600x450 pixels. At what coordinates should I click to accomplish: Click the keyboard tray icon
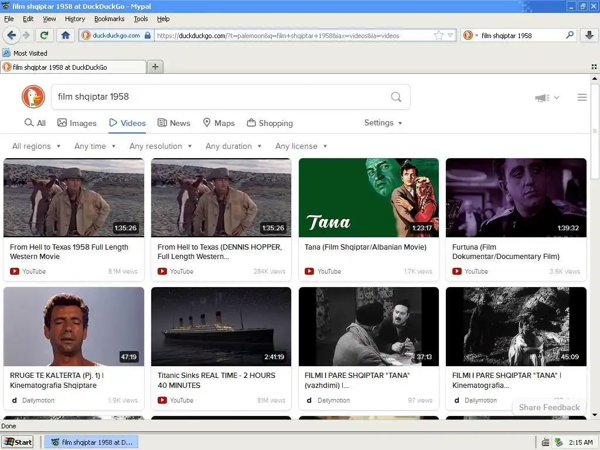click(546, 442)
